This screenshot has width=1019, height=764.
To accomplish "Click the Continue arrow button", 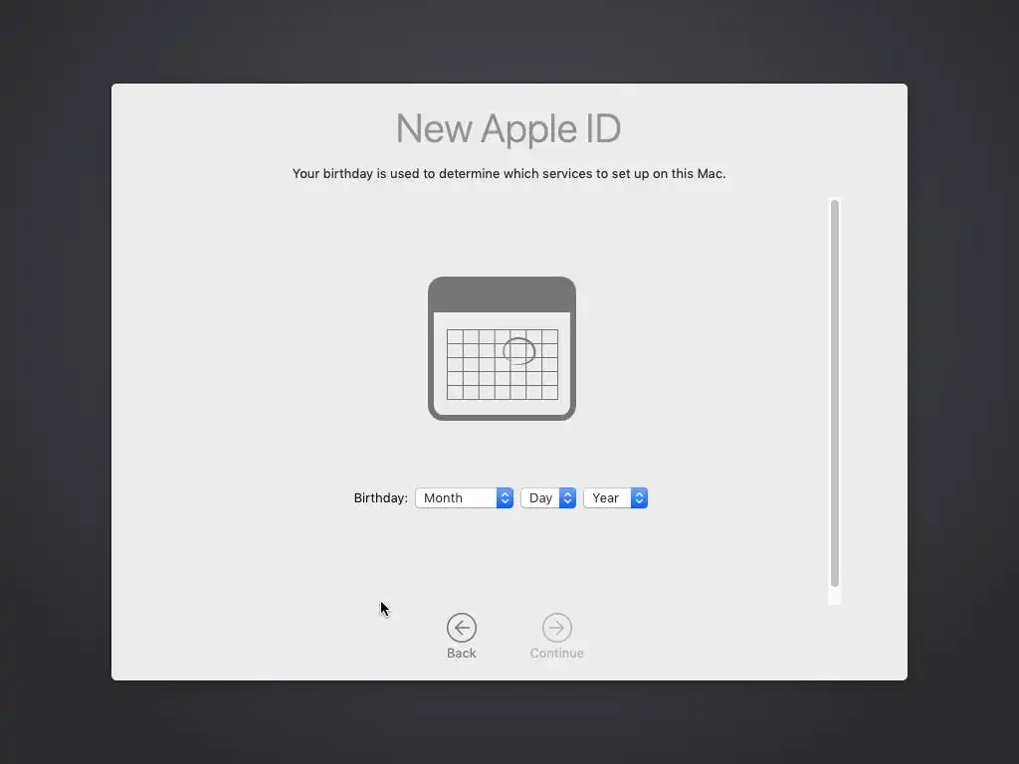I will coord(557,628).
